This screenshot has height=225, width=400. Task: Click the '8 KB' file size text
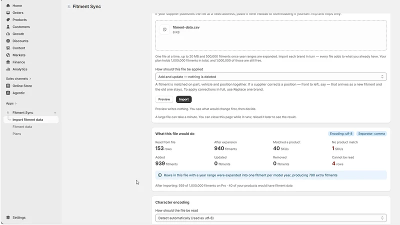tap(176, 32)
